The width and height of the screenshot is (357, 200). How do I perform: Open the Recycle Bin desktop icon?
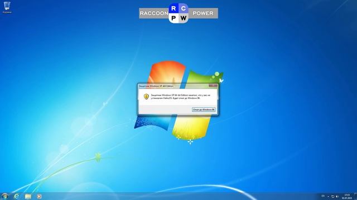pyautogui.click(x=7, y=7)
